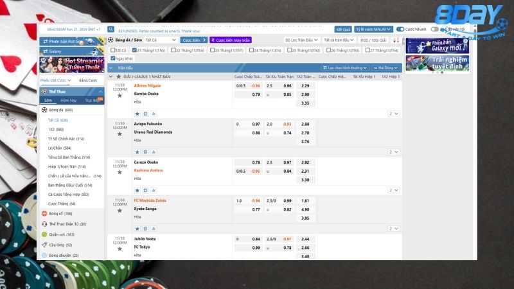Open the scoreboard icon below Kyoto Sanga
Screen dimensions: 514x289
[146, 229]
